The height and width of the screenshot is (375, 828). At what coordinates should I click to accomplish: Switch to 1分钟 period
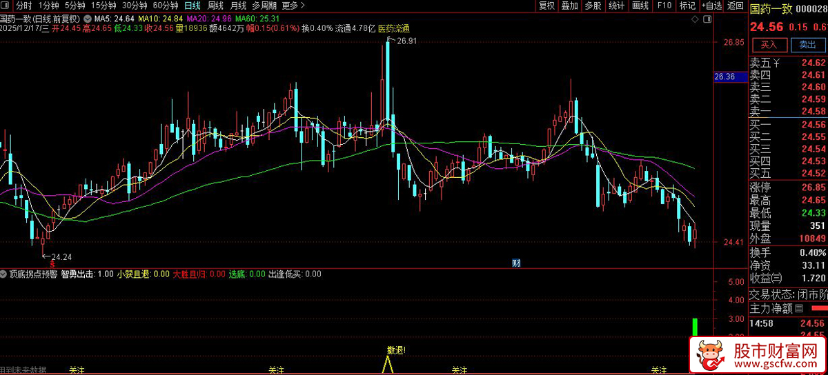(x=48, y=6)
